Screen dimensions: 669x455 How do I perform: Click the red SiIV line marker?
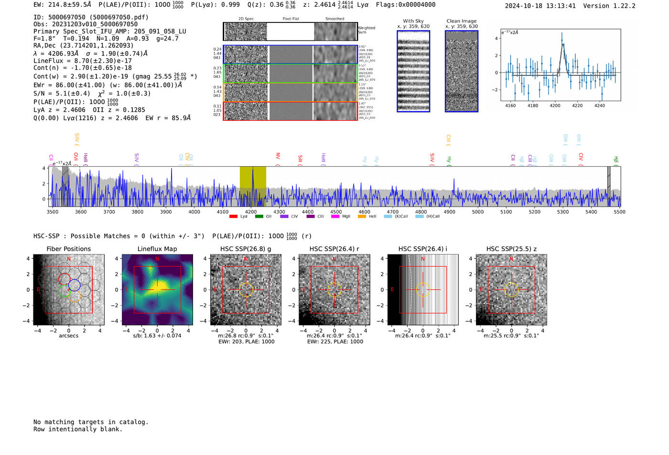coord(432,159)
